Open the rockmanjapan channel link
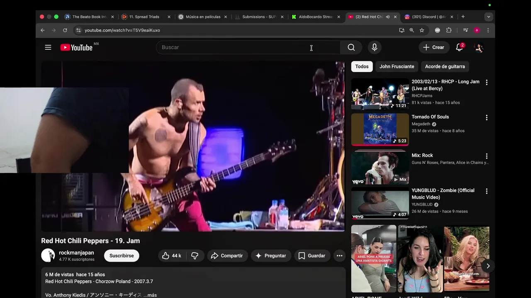 coord(76,253)
